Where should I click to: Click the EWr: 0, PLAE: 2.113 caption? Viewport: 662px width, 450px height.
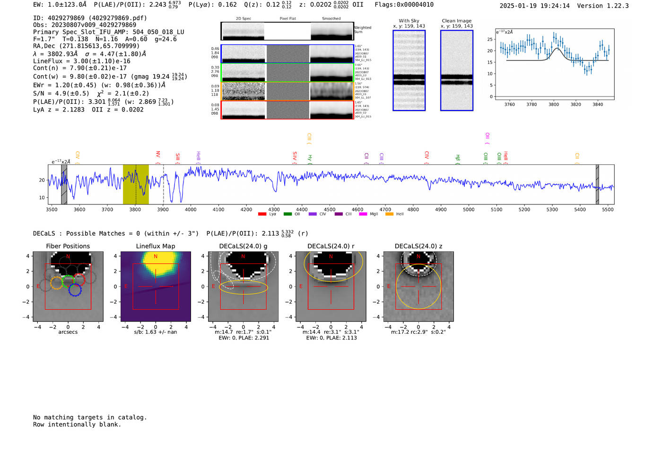pos(331,338)
